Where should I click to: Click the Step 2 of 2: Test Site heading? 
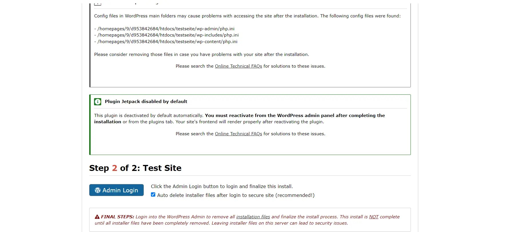(x=135, y=168)
